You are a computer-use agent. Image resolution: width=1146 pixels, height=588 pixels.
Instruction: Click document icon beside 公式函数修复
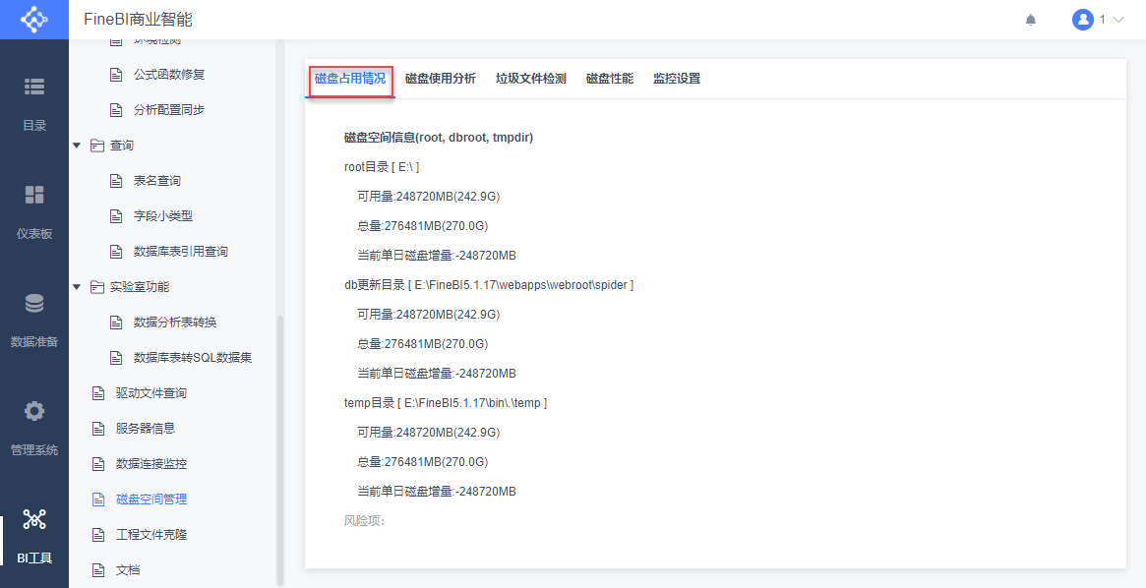(115, 75)
